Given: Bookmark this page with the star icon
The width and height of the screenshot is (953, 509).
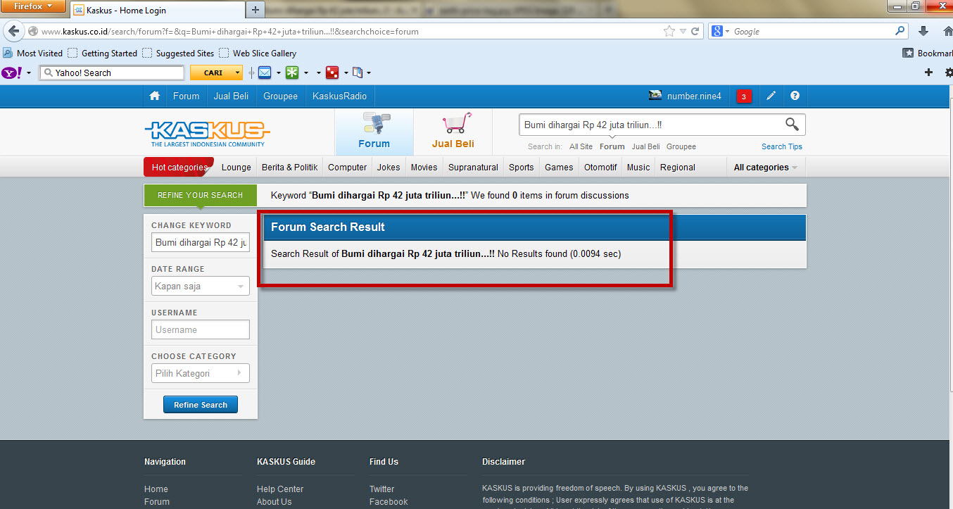Looking at the screenshot, I should (x=669, y=32).
